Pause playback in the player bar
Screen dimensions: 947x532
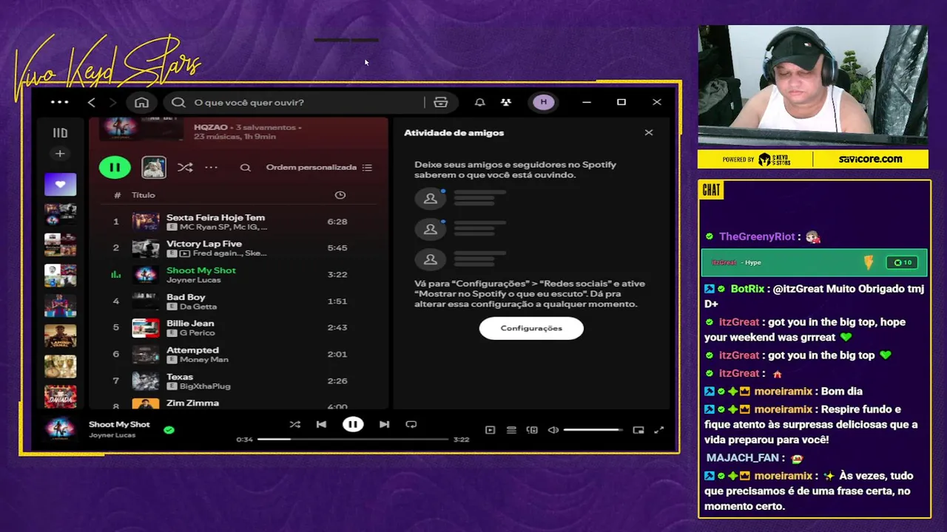353,424
